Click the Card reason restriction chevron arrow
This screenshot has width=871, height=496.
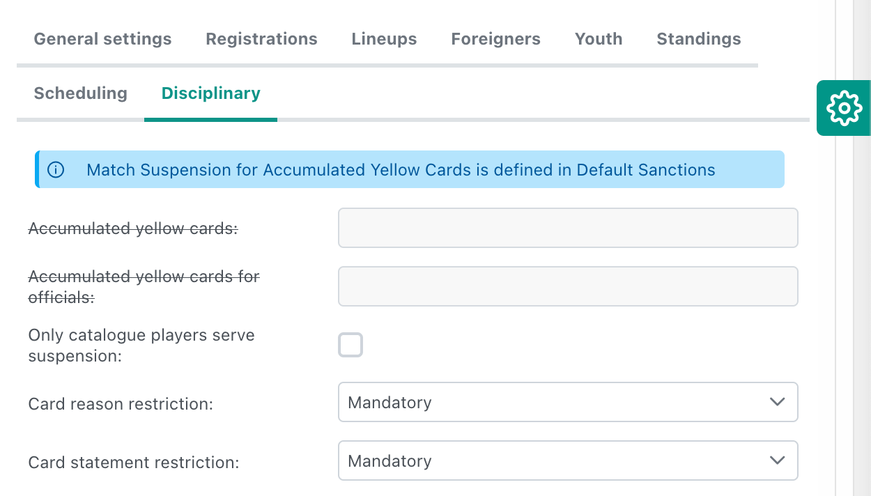777,402
